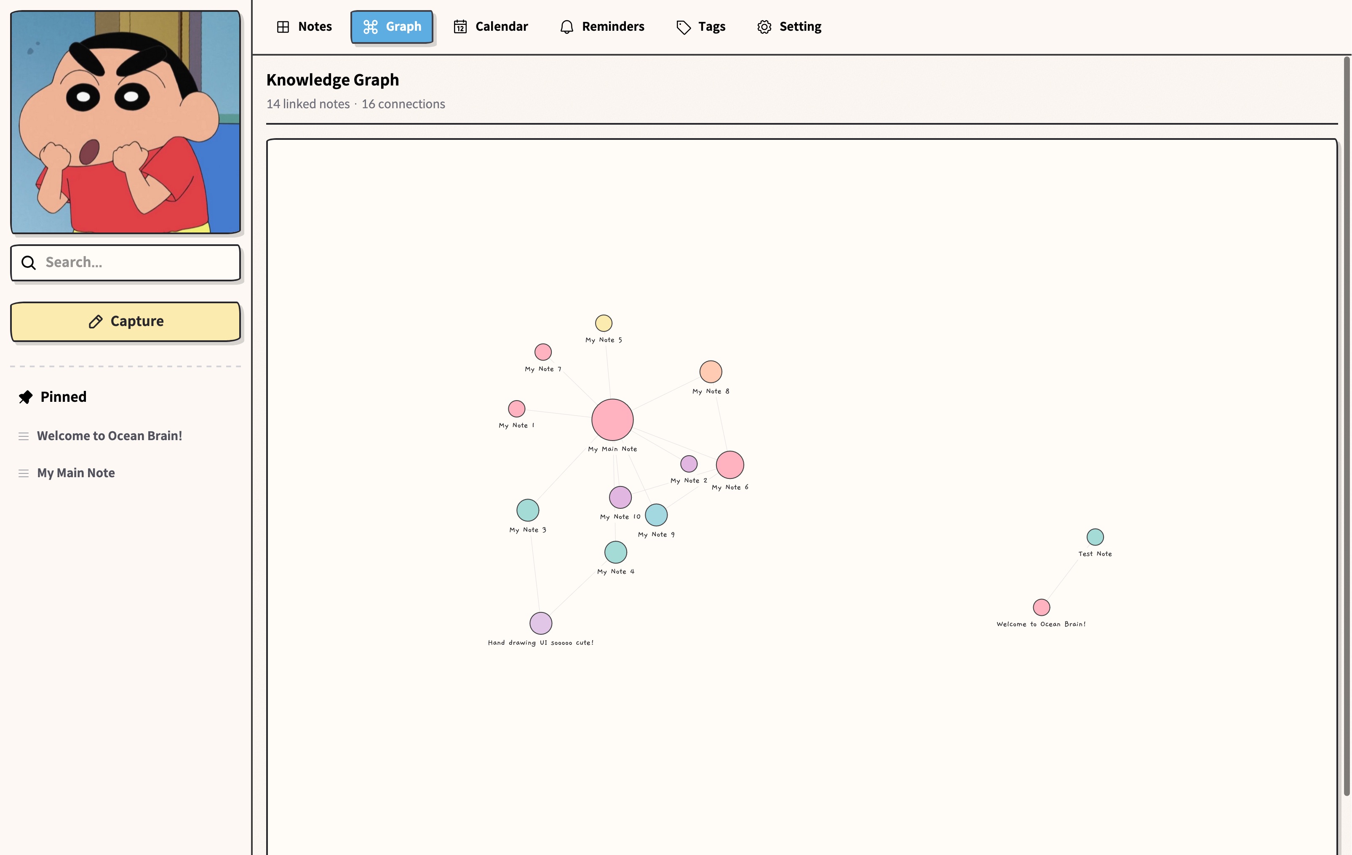Screen dimensions: 1352x855
Task: Open the Notes tab
Action: 305,27
